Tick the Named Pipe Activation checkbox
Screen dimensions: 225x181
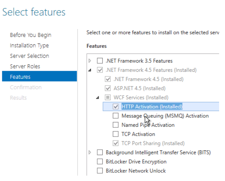click(116, 125)
